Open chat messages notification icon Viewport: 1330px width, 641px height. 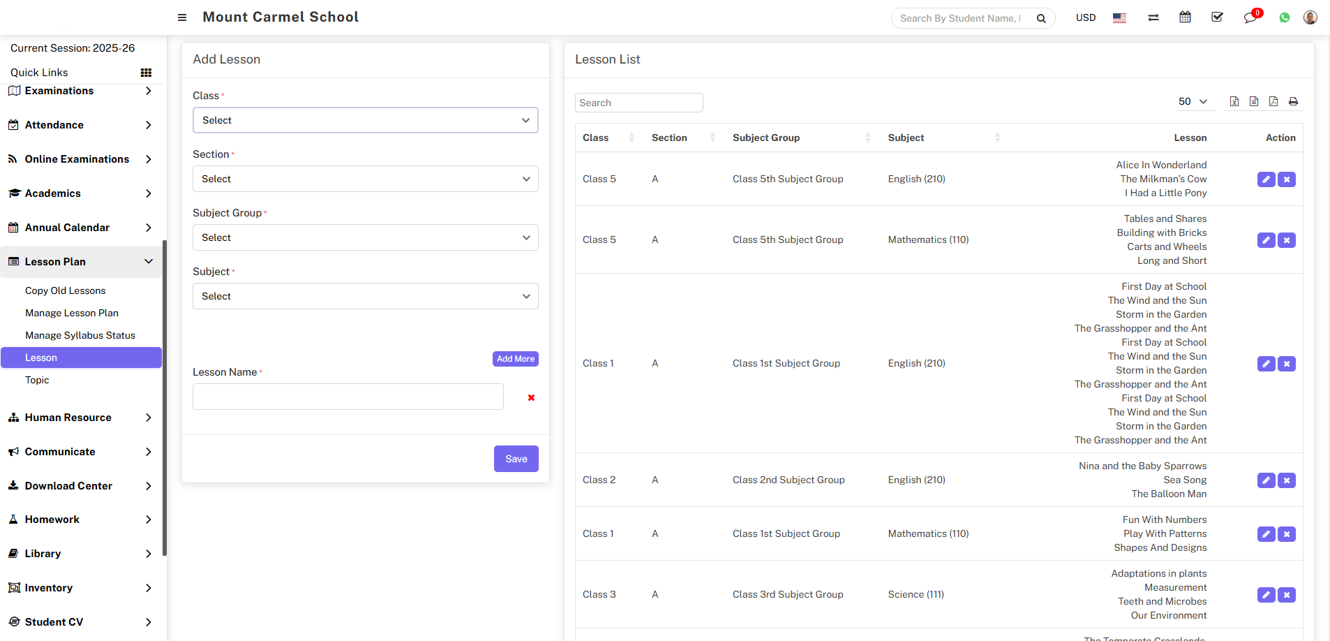tap(1250, 18)
